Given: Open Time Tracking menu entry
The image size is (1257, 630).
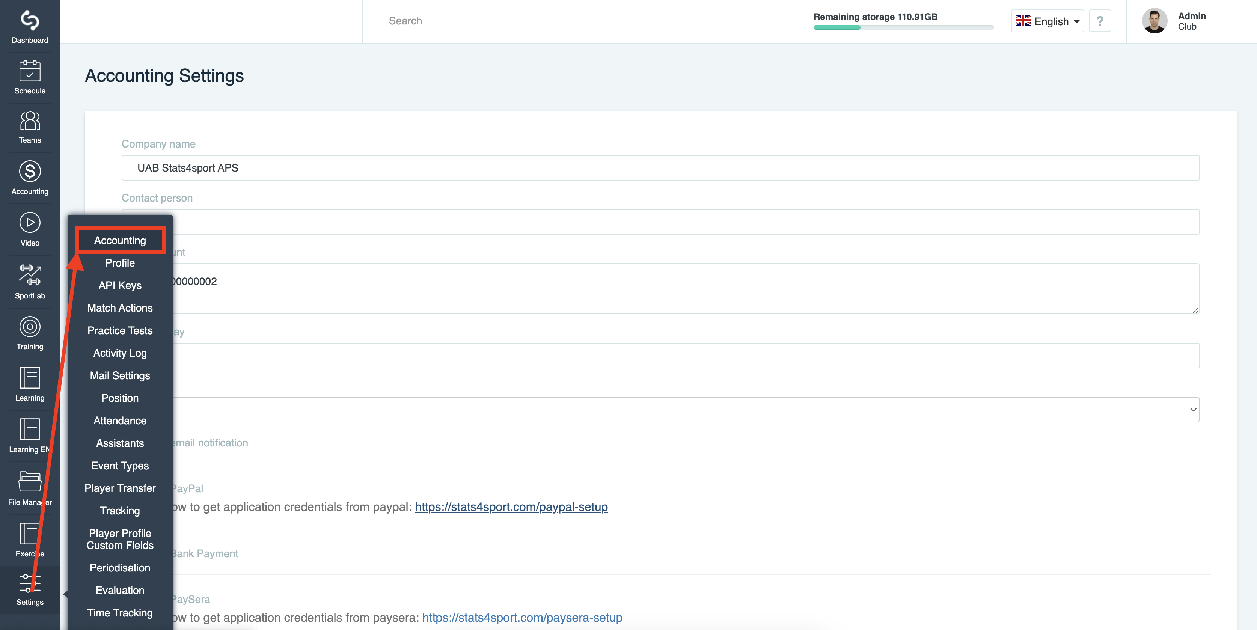Looking at the screenshot, I should point(120,612).
